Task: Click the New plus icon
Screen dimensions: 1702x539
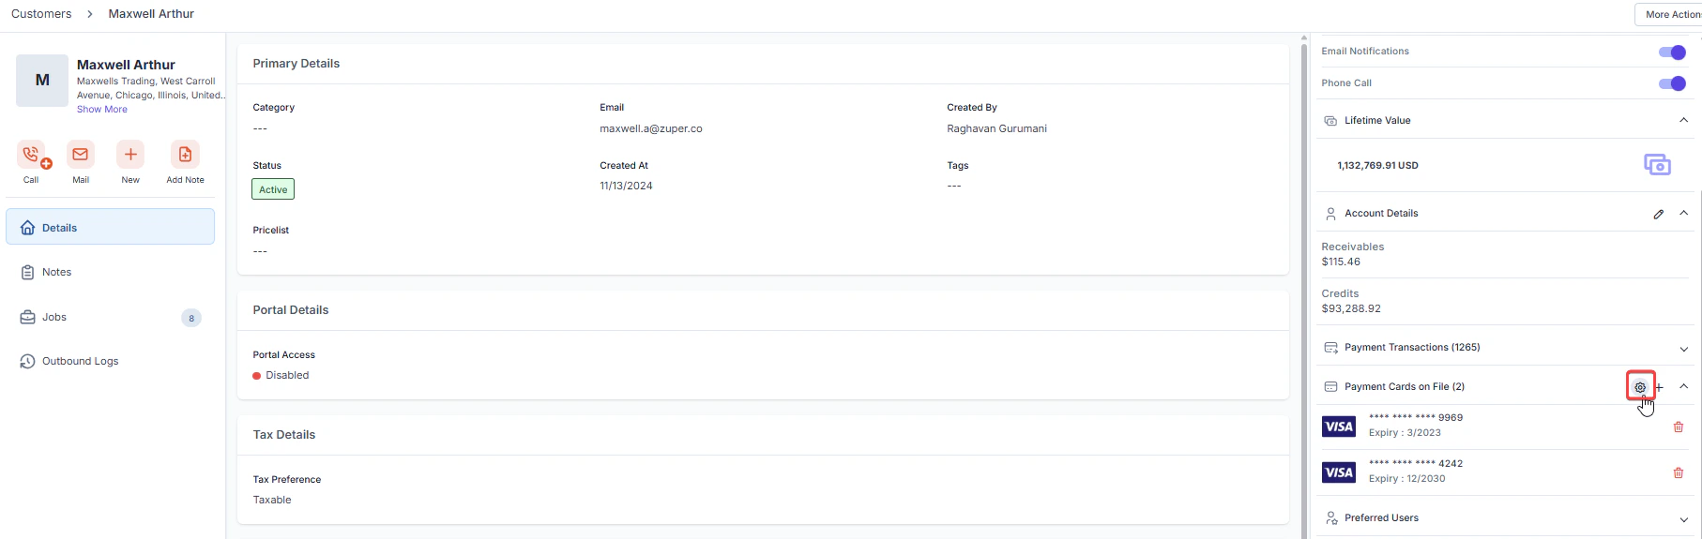Action: [x=130, y=155]
